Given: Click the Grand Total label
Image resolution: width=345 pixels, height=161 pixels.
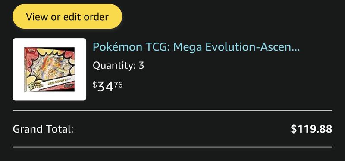Looking at the screenshot, I should [43, 129].
